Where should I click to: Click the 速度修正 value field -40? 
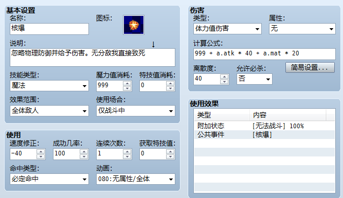tap(24, 154)
